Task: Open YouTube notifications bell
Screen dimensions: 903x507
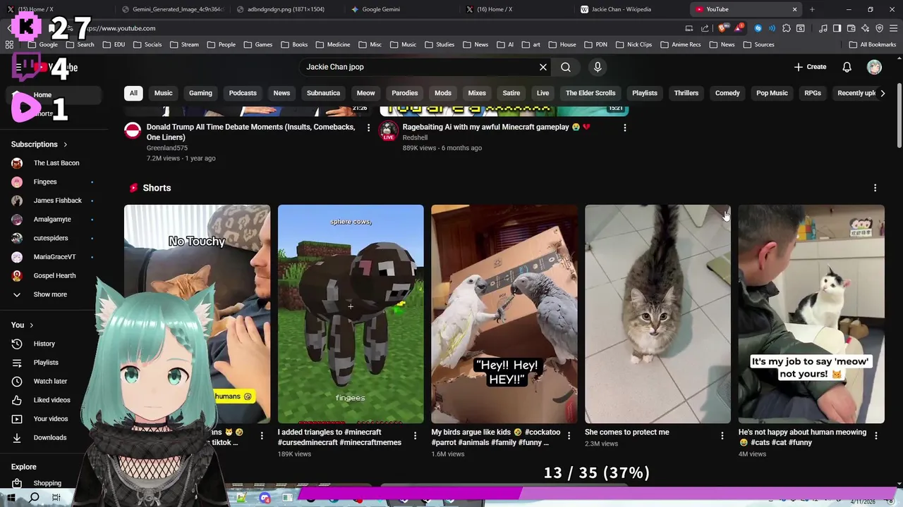Action: click(x=847, y=67)
